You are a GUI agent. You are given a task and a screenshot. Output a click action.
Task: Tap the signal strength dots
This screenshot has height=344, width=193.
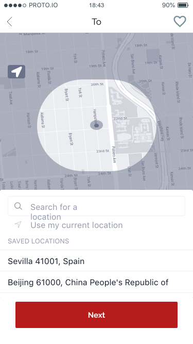click(x=15, y=5)
